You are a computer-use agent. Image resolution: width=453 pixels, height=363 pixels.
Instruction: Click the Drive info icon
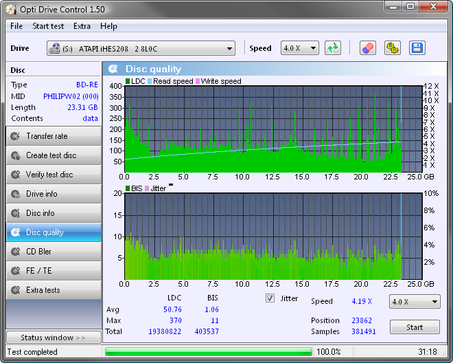tap(15, 194)
